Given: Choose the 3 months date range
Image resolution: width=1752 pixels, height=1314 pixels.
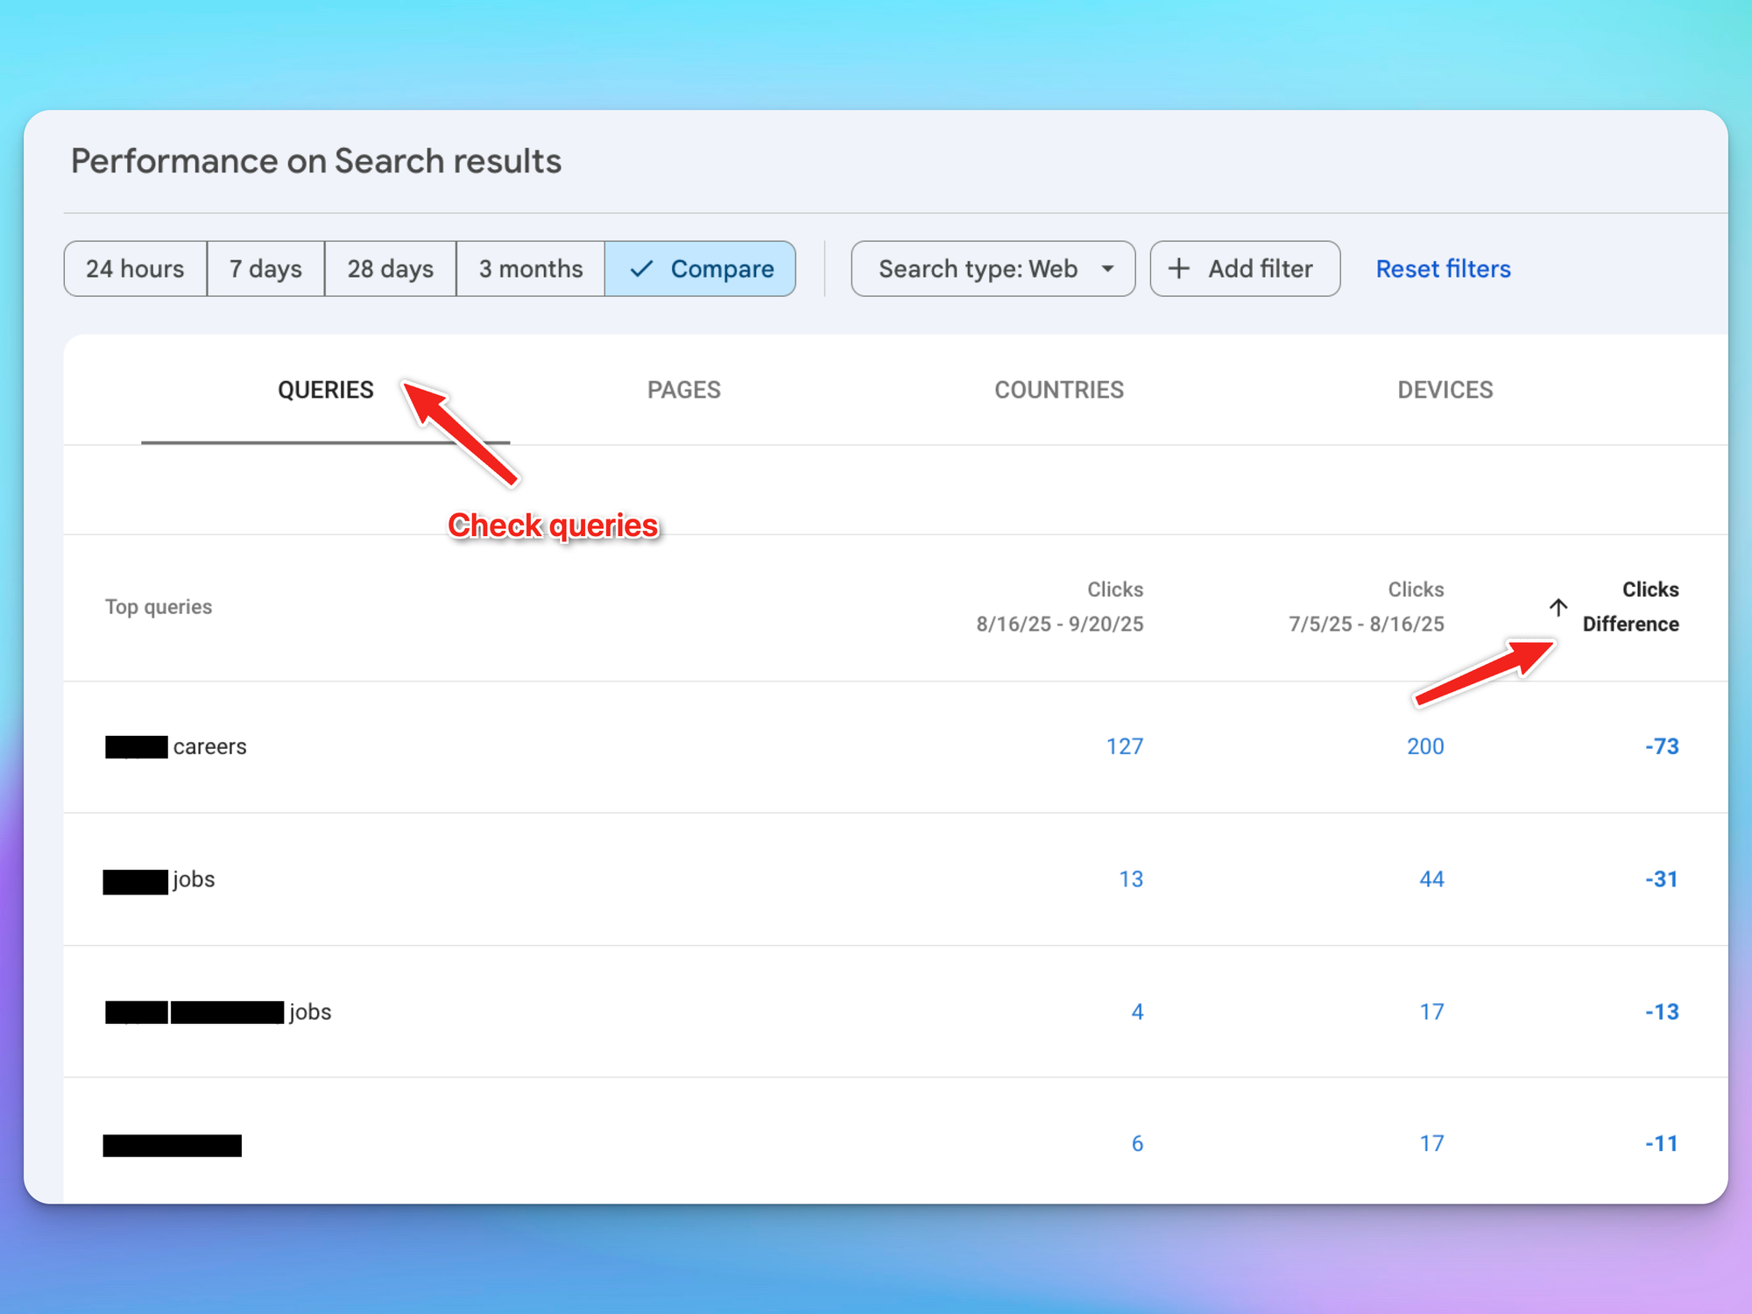Looking at the screenshot, I should (x=530, y=269).
